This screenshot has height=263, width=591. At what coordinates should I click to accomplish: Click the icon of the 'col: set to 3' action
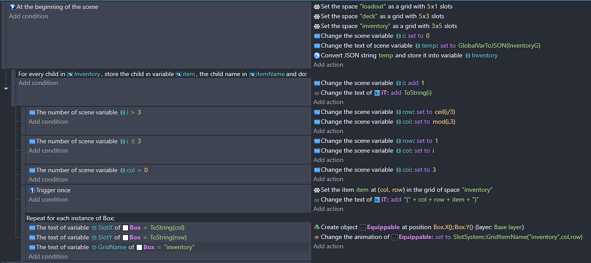pyautogui.click(x=317, y=170)
